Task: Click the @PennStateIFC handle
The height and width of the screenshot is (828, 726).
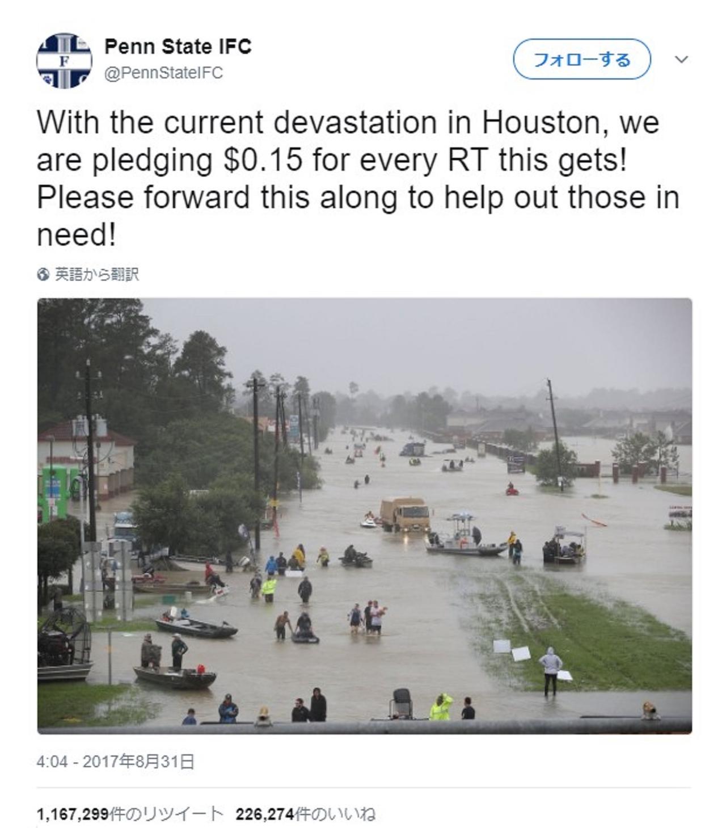Action: tap(164, 73)
